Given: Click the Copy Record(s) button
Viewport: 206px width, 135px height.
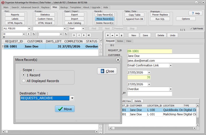Looking at the screenshot, I should click(x=105, y=15).
